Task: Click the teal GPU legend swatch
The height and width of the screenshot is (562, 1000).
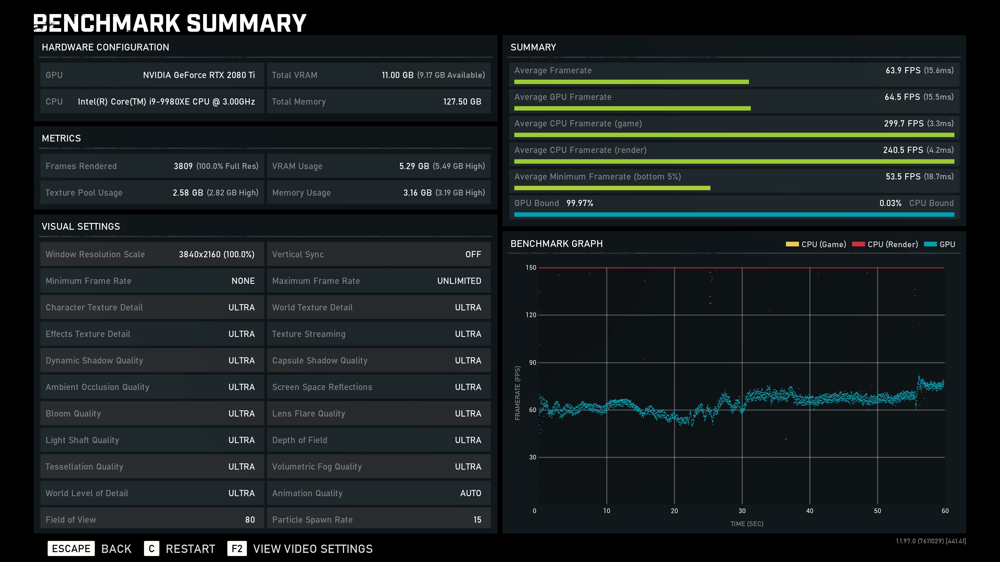Action: (930, 244)
